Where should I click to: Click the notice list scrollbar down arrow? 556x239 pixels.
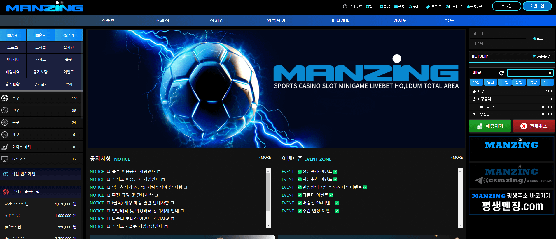268,226
